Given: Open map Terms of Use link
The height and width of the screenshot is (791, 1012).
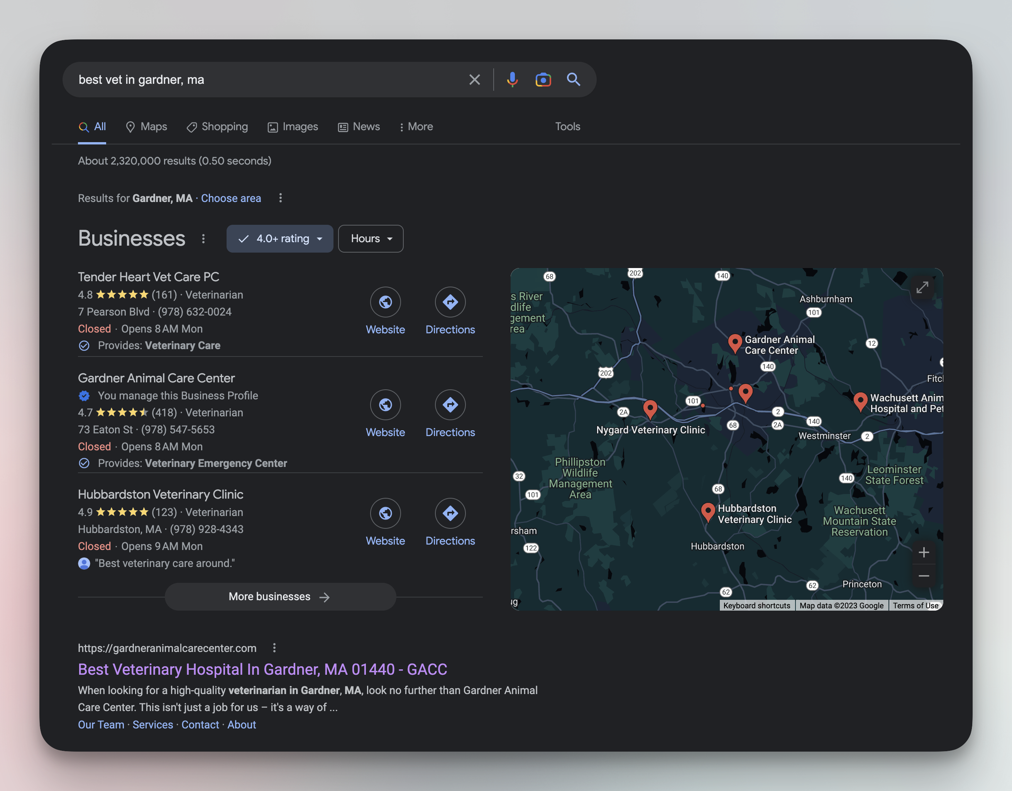Looking at the screenshot, I should pyautogui.click(x=916, y=606).
